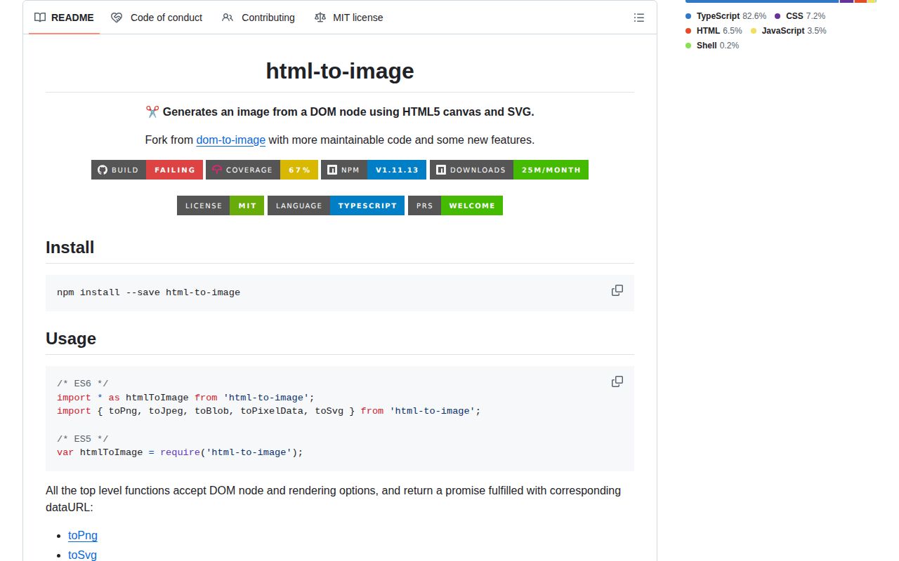Open the MIT license tab

coord(349,18)
